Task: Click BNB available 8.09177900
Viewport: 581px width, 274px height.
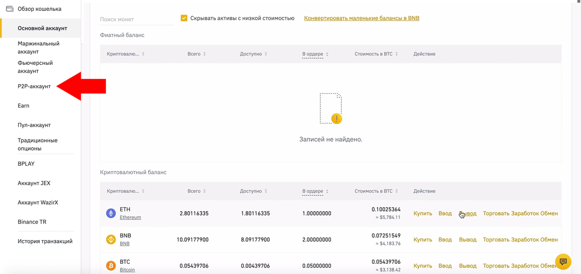Action: point(255,240)
